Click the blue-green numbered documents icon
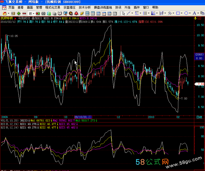The width and height of the screenshot is (205, 171). (x=49, y=13)
